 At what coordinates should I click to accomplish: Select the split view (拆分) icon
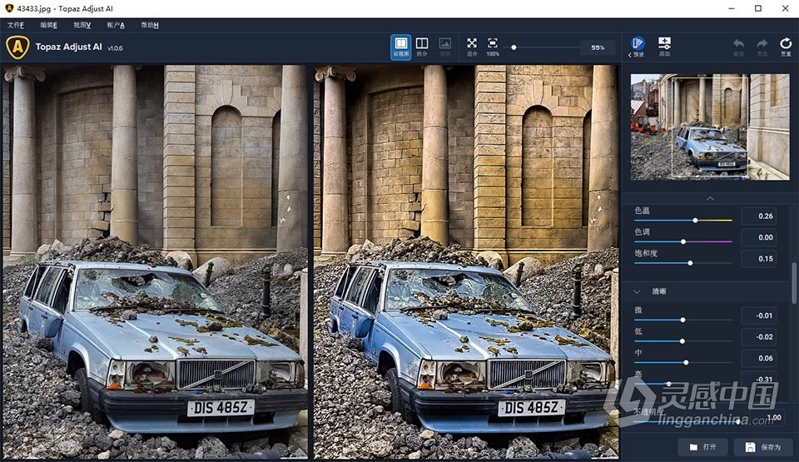422,45
